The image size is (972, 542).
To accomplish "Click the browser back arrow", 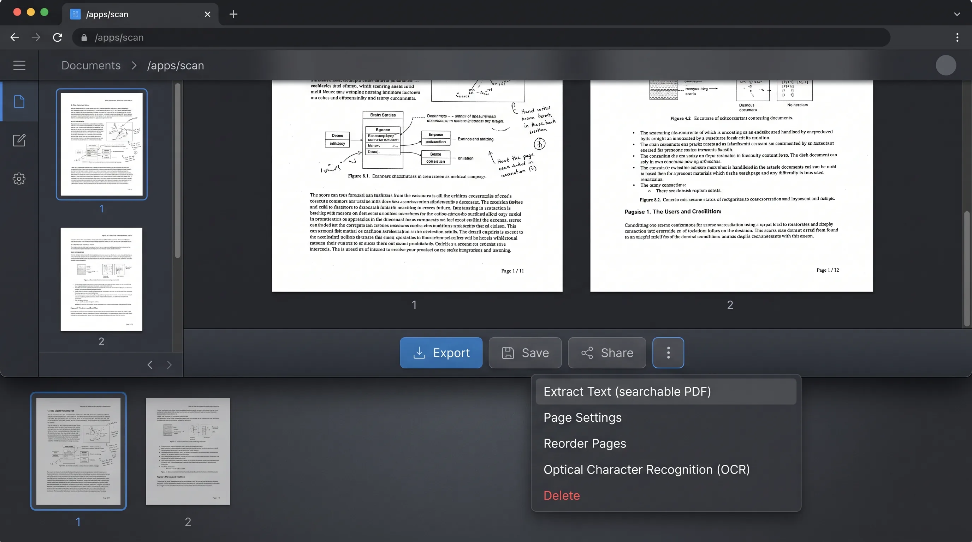I will point(15,37).
